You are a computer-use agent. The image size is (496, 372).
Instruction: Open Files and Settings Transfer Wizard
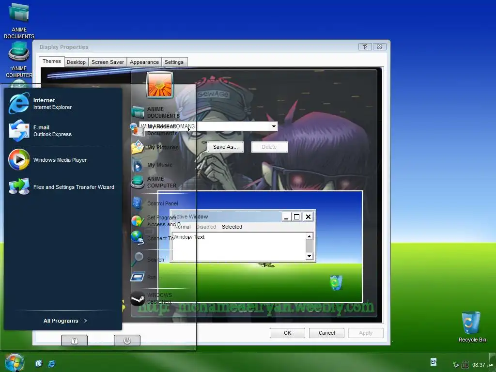point(19,186)
